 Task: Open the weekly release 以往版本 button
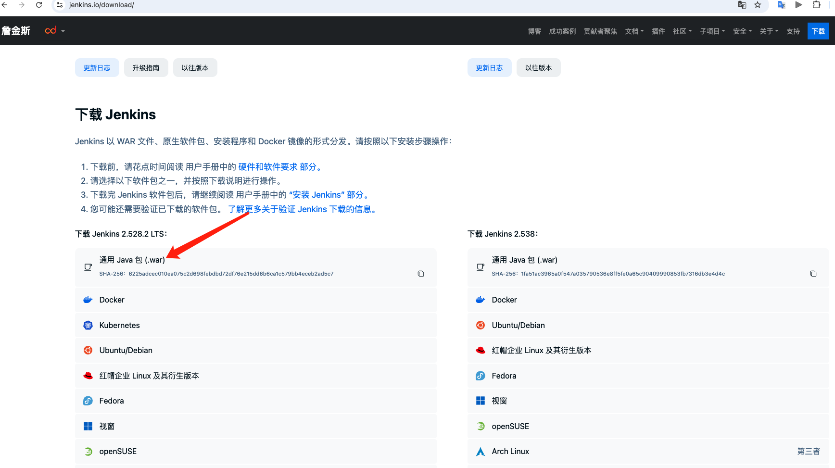[x=539, y=68]
